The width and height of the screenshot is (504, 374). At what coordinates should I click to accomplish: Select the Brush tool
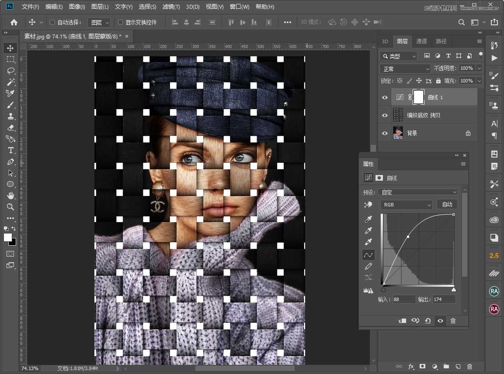10,105
